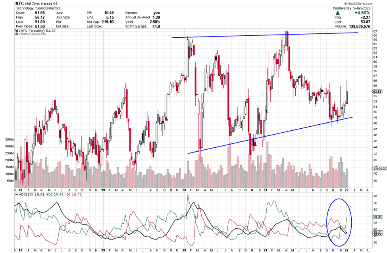Click the '© StockCharts.com' credit text
The height and width of the screenshot is (253, 387).
click(358, 4)
